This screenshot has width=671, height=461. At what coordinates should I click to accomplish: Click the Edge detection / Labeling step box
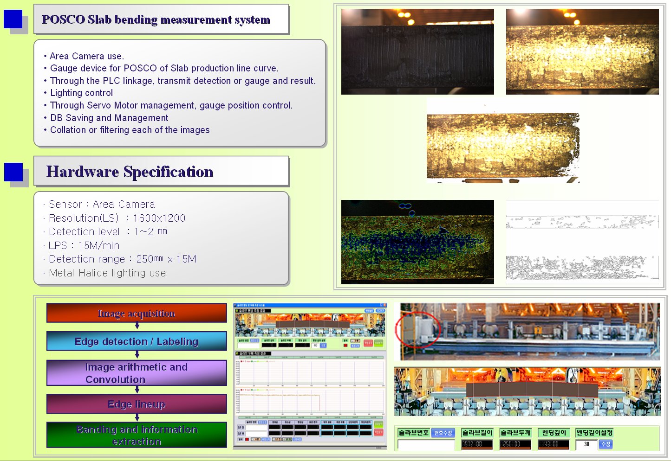pos(137,341)
